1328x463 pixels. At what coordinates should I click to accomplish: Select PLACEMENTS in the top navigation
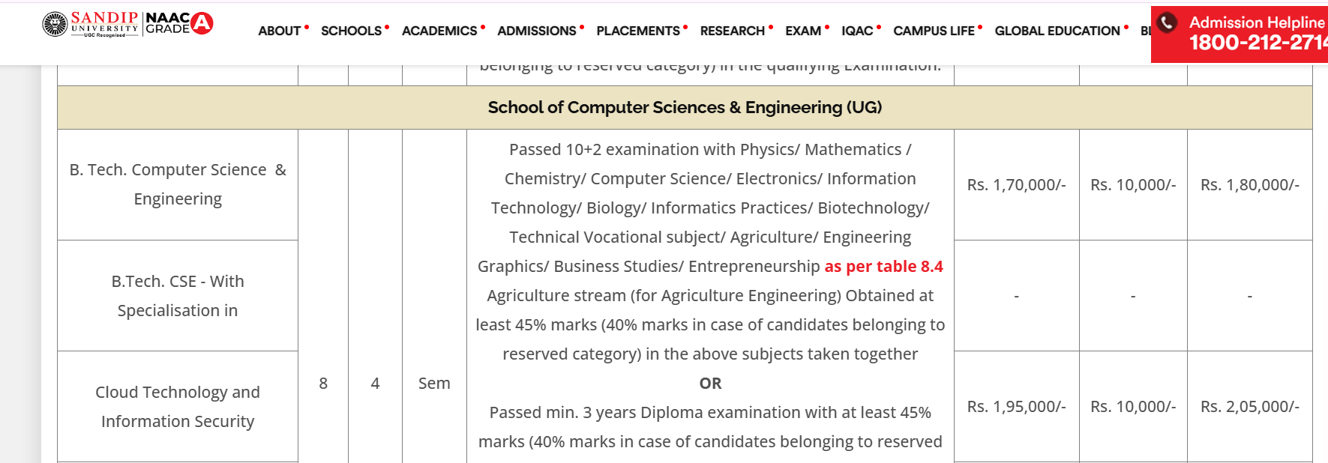tap(638, 31)
